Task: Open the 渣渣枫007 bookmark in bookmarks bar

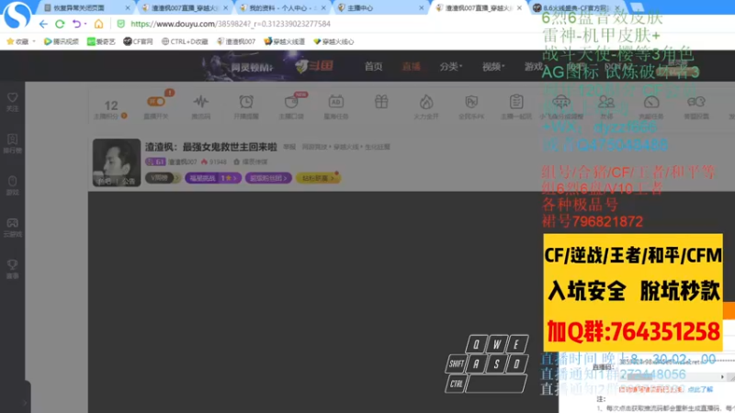Action: click(236, 41)
